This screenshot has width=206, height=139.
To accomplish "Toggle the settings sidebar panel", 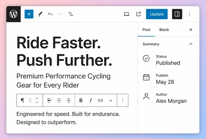I will (x=177, y=14).
